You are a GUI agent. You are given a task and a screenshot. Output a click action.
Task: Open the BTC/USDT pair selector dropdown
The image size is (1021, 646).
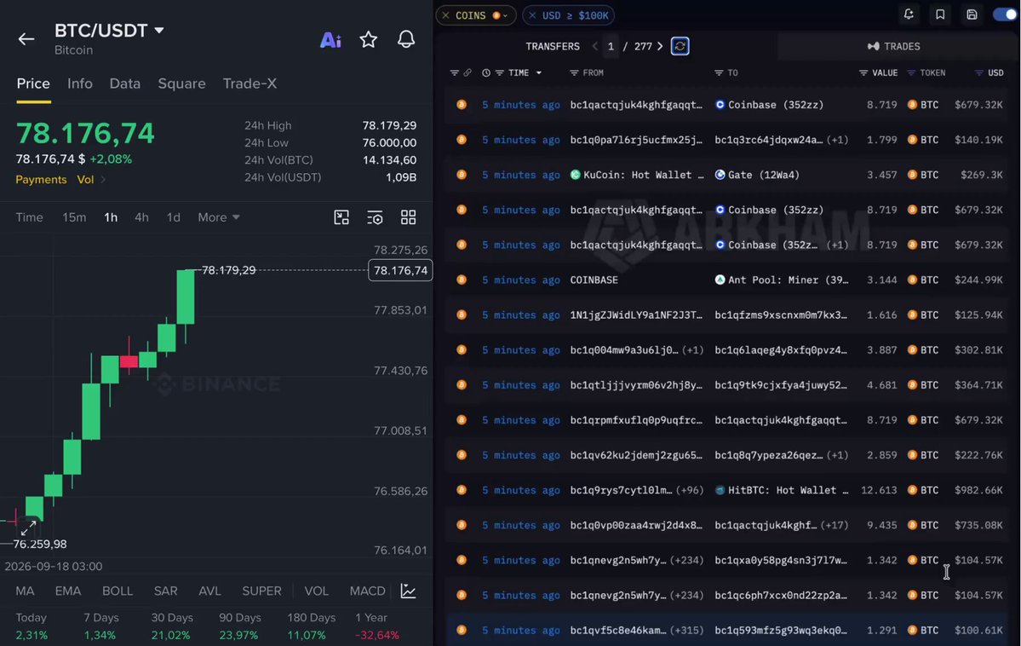point(159,30)
